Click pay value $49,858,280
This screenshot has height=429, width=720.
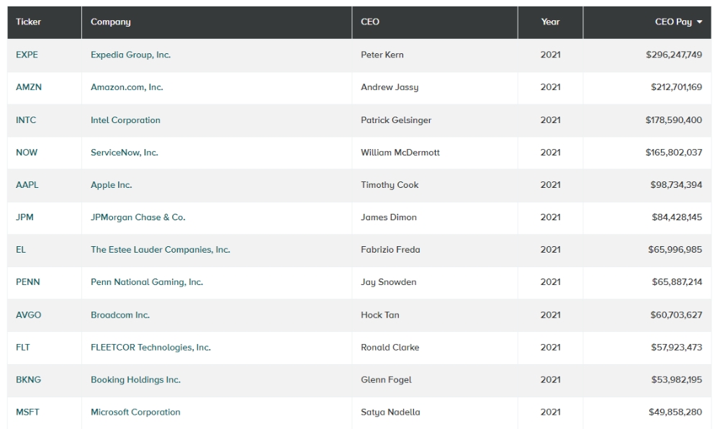[675, 412]
